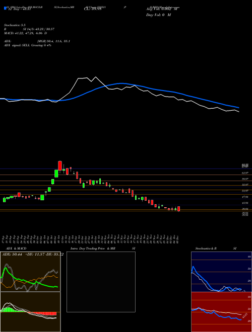Open the red RSI chart panel

pos(221,312)
